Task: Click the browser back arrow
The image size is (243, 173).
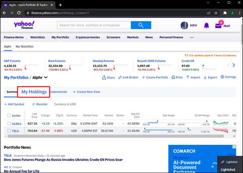Action: [4, 13]
